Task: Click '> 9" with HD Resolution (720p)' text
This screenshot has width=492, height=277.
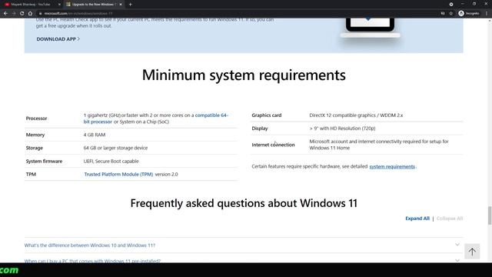Action: 342,128
